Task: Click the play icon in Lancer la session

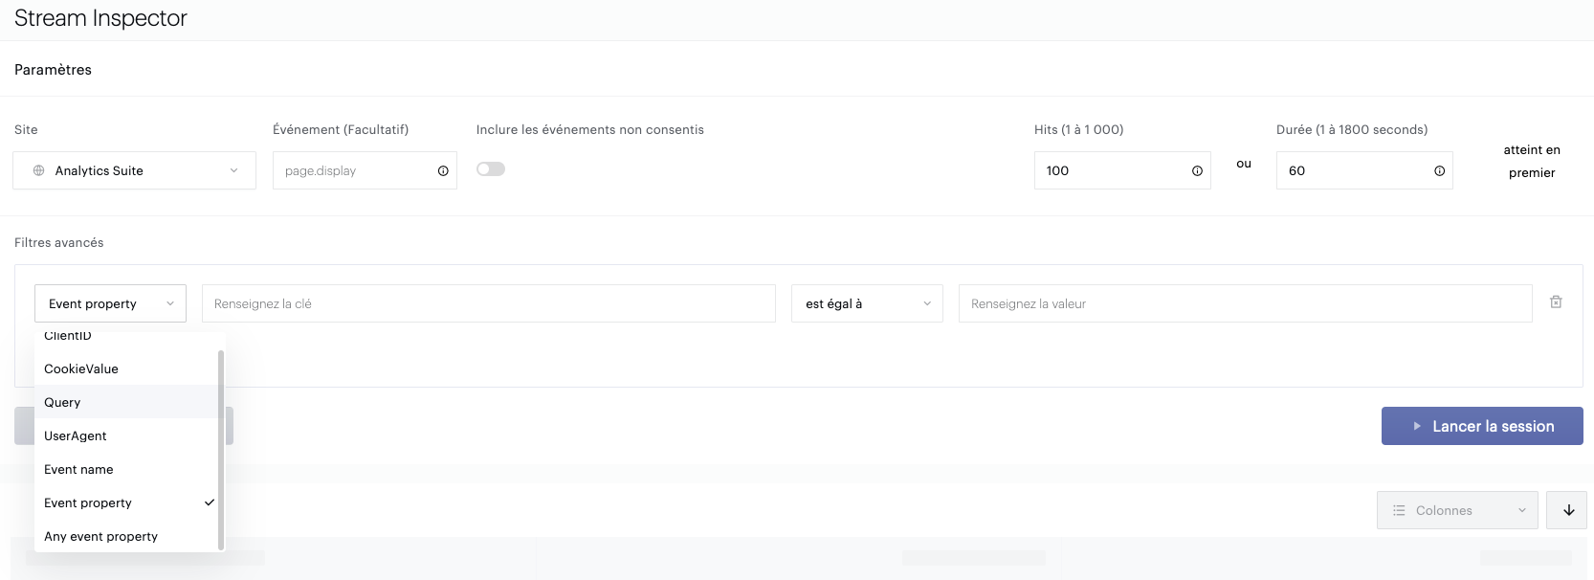Action: tap(1417, 426)
